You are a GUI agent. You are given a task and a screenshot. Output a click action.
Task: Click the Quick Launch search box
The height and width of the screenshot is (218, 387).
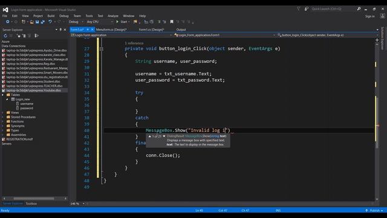point(333,9)
